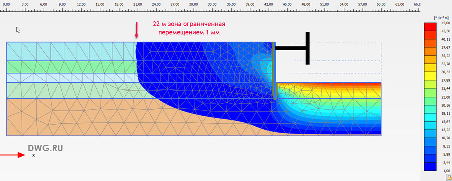This screenshot has width=452, height=181.
Task: Click the dark blue 1,00 legend swatch
Action: [x=432, y=175]
